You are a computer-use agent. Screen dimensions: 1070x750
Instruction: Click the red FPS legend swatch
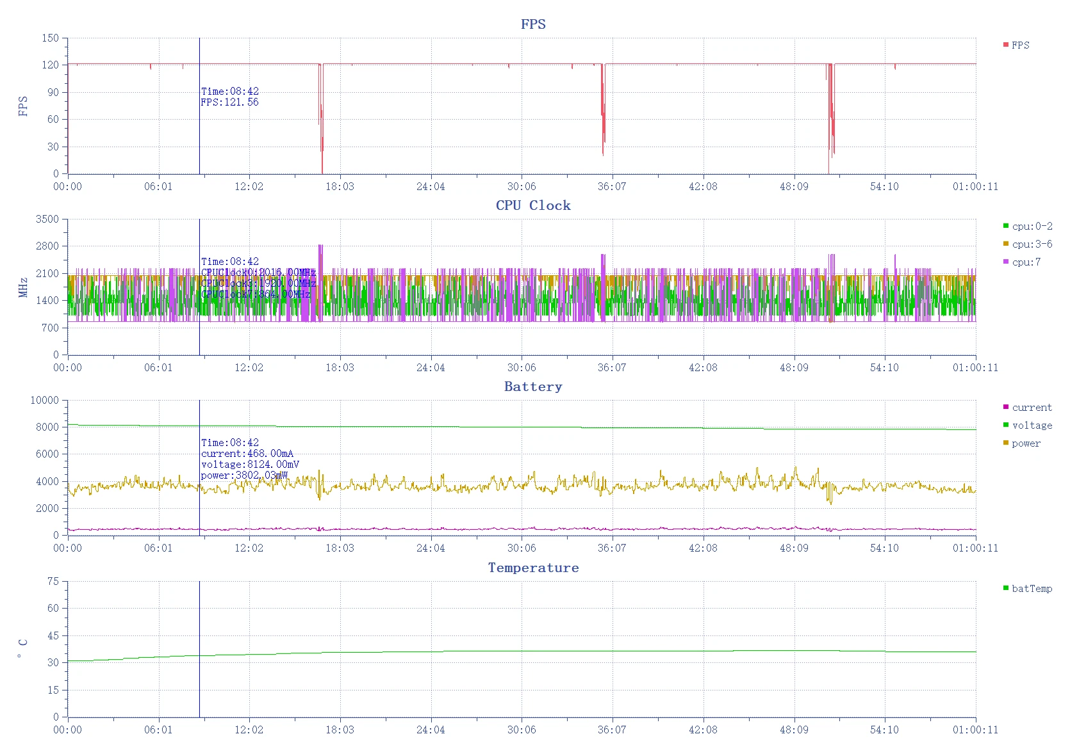click(x=1005, y=45)
